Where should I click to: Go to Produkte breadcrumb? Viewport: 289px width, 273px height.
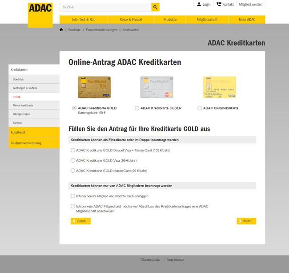pyautogui.click(x=74, y=30)
